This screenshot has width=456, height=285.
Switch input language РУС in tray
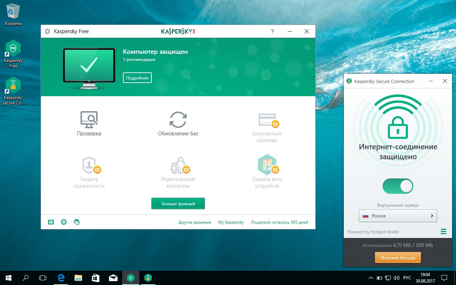(x=407, y=278)
